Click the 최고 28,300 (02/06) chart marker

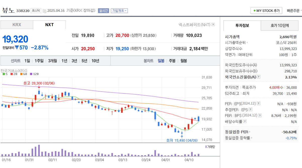pyautogui.click(x=39, y=83)
